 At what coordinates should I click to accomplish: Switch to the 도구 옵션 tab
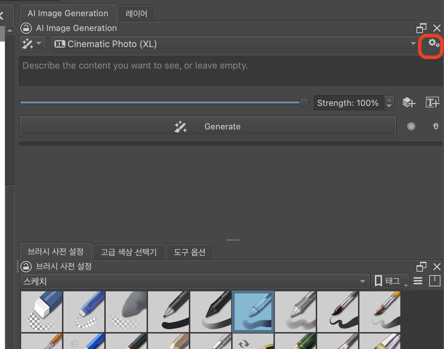tap(190, 252)
